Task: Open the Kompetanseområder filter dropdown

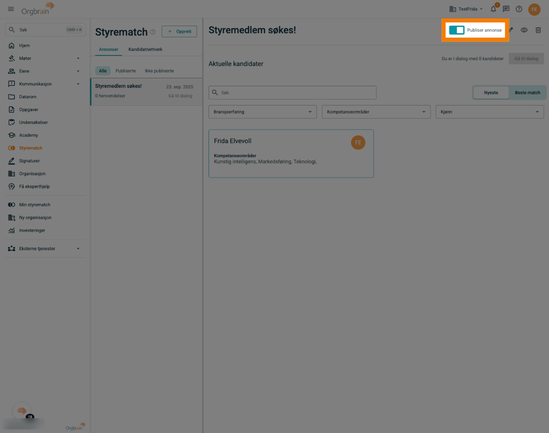Action: 376,112
